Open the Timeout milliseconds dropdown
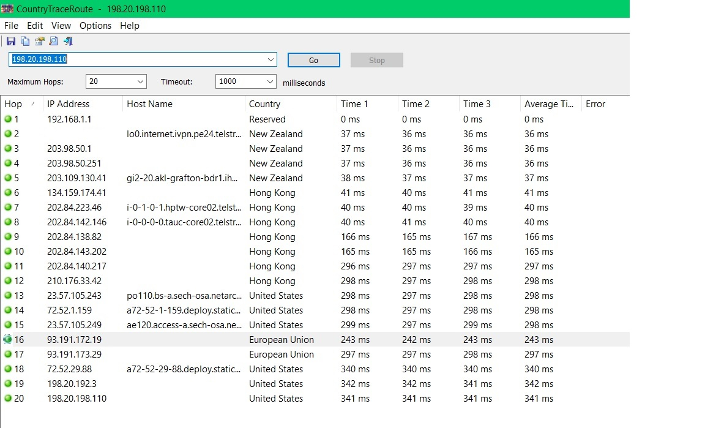705x428 pixels. coord(245,81)
